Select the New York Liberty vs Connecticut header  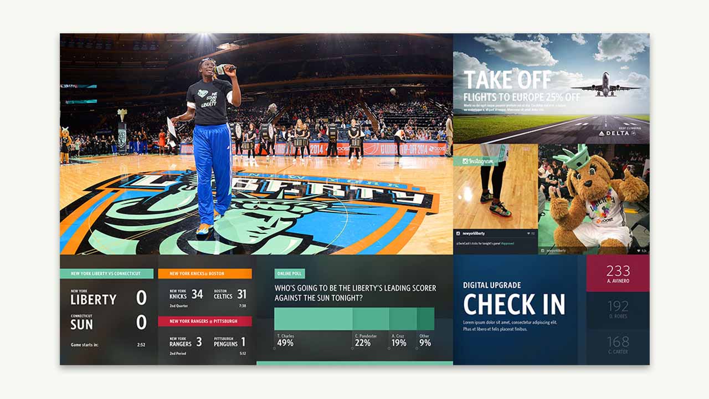click(x=107, y=274)
